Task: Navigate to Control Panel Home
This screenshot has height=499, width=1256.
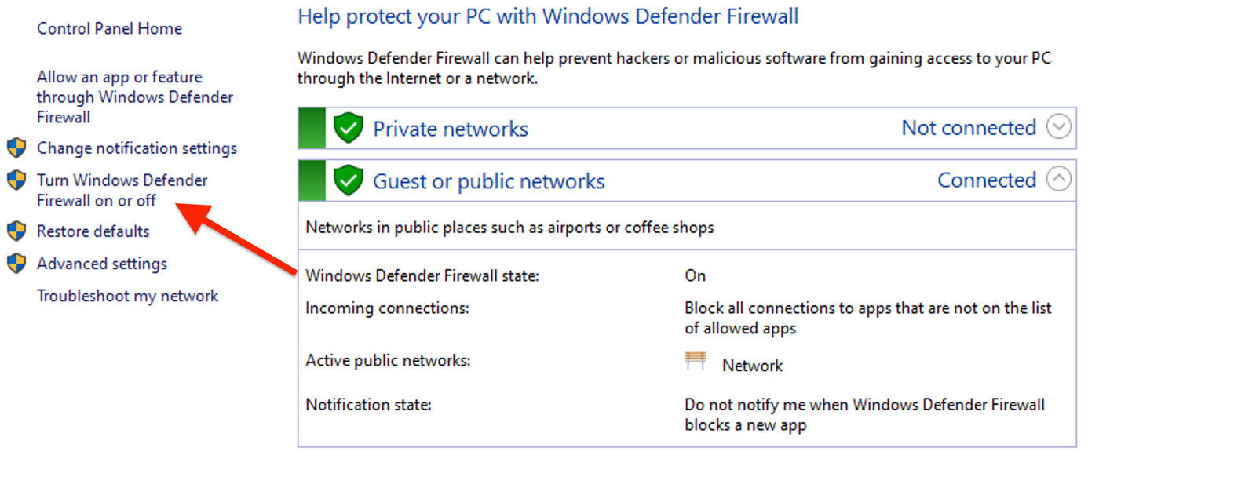Action: click(x=108, y=28)
